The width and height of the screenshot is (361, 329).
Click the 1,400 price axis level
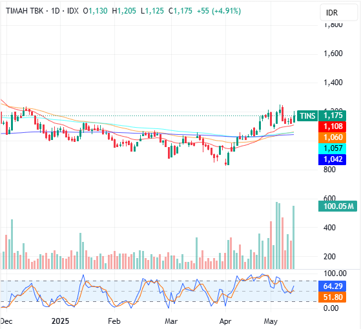(333, 83)
